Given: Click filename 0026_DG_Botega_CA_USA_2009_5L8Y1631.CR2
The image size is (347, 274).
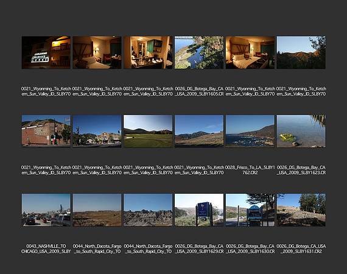Looking at the screenshot, I should click(301, 249).
